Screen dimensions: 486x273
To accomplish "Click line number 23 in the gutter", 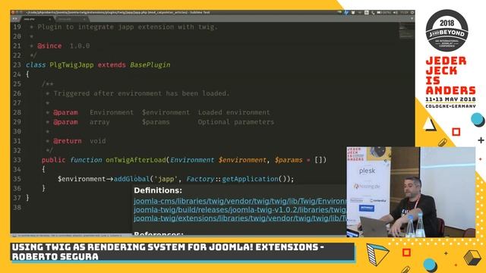I will click(x=17, y=65).
